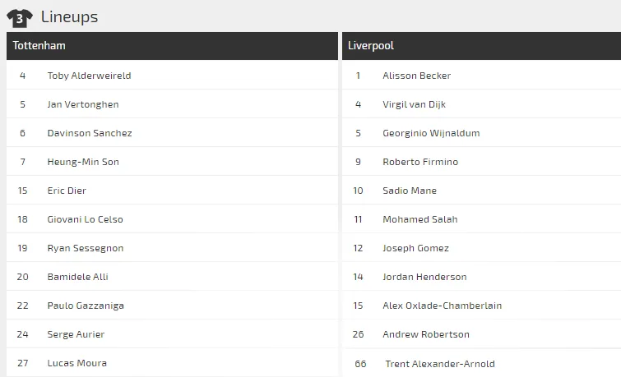Select the Tottenham team header
621x377 pixels.
pos(39,46)
